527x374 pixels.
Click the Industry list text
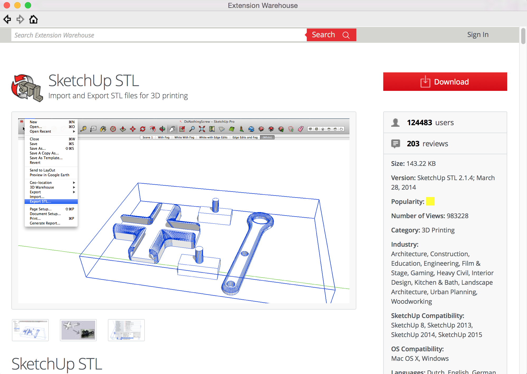pos(442,278)
